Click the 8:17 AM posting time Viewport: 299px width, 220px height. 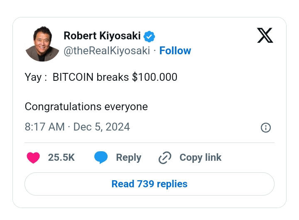[x=44, y=127]
